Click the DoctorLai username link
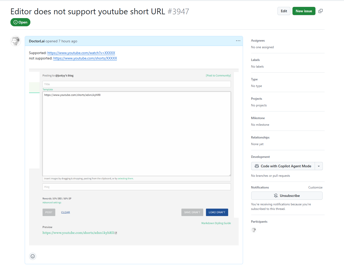 click(37, 41)
